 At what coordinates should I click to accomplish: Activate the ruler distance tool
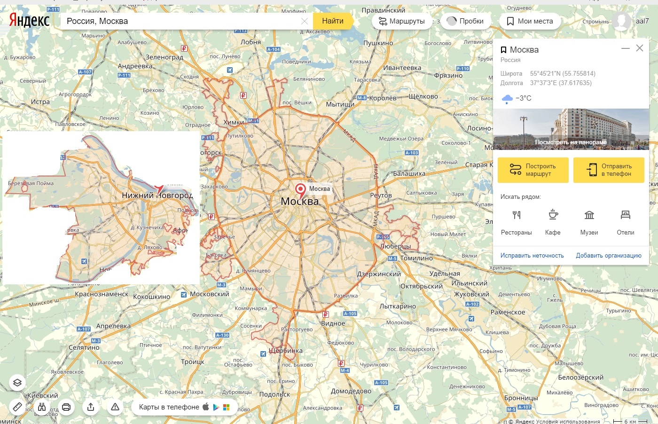17,407
